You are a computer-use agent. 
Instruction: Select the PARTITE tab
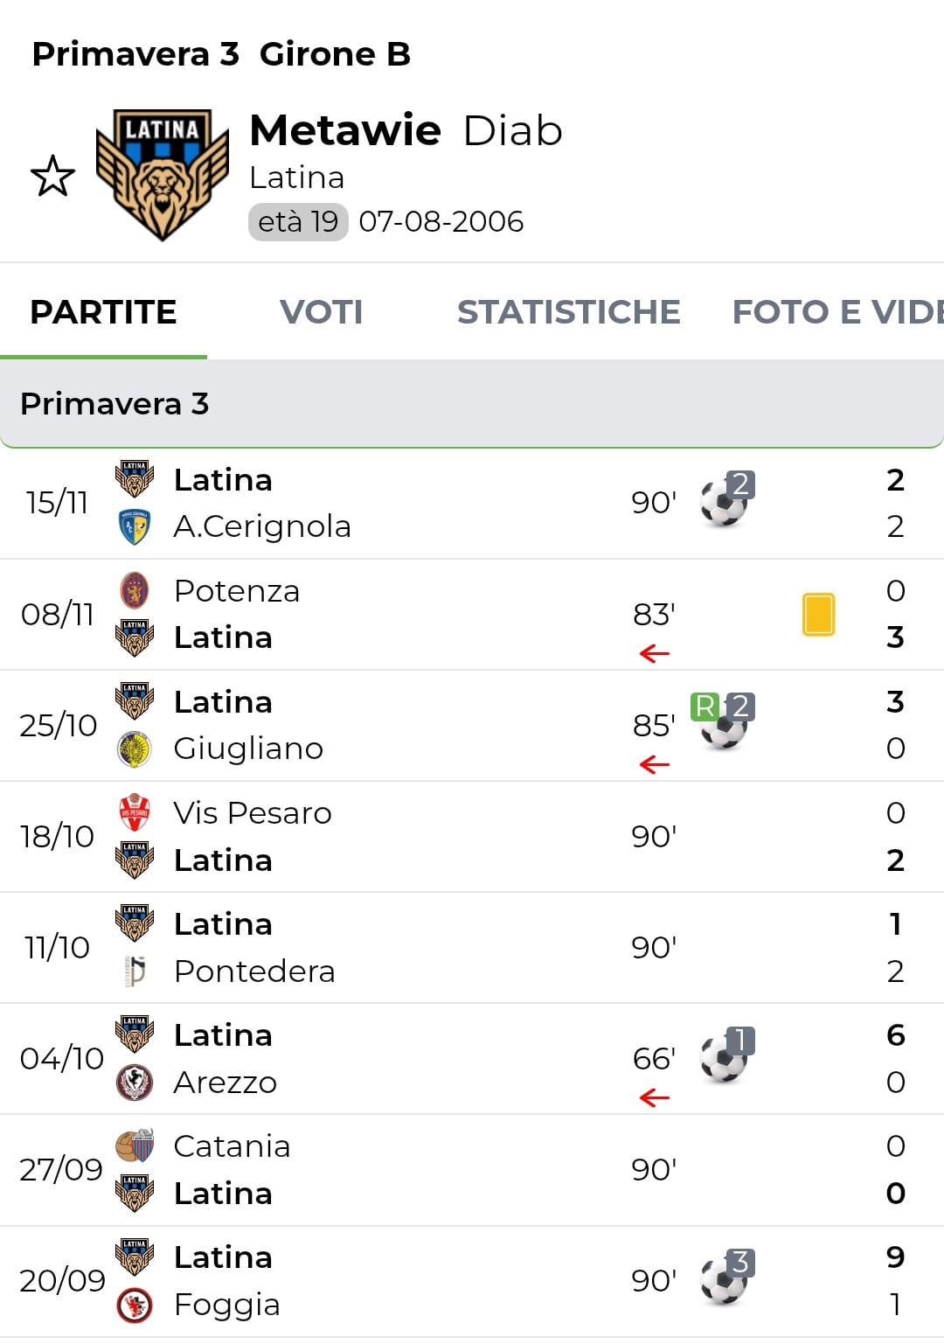[x=103, y=312]
